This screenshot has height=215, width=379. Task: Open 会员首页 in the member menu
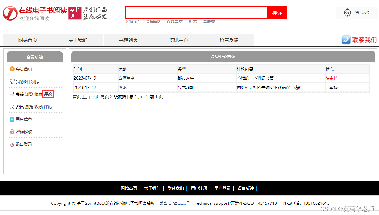click(x=24, y=69)
